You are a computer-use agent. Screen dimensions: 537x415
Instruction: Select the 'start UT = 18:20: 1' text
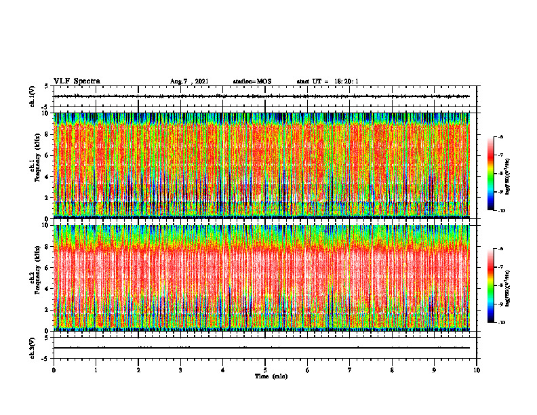[327, 81]
